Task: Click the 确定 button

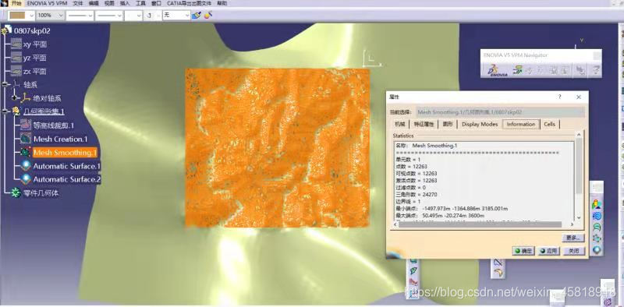Action: coord(523,251)
